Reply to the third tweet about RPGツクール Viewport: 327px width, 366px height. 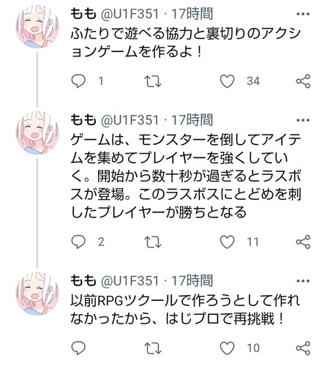[x=78, y=348]
